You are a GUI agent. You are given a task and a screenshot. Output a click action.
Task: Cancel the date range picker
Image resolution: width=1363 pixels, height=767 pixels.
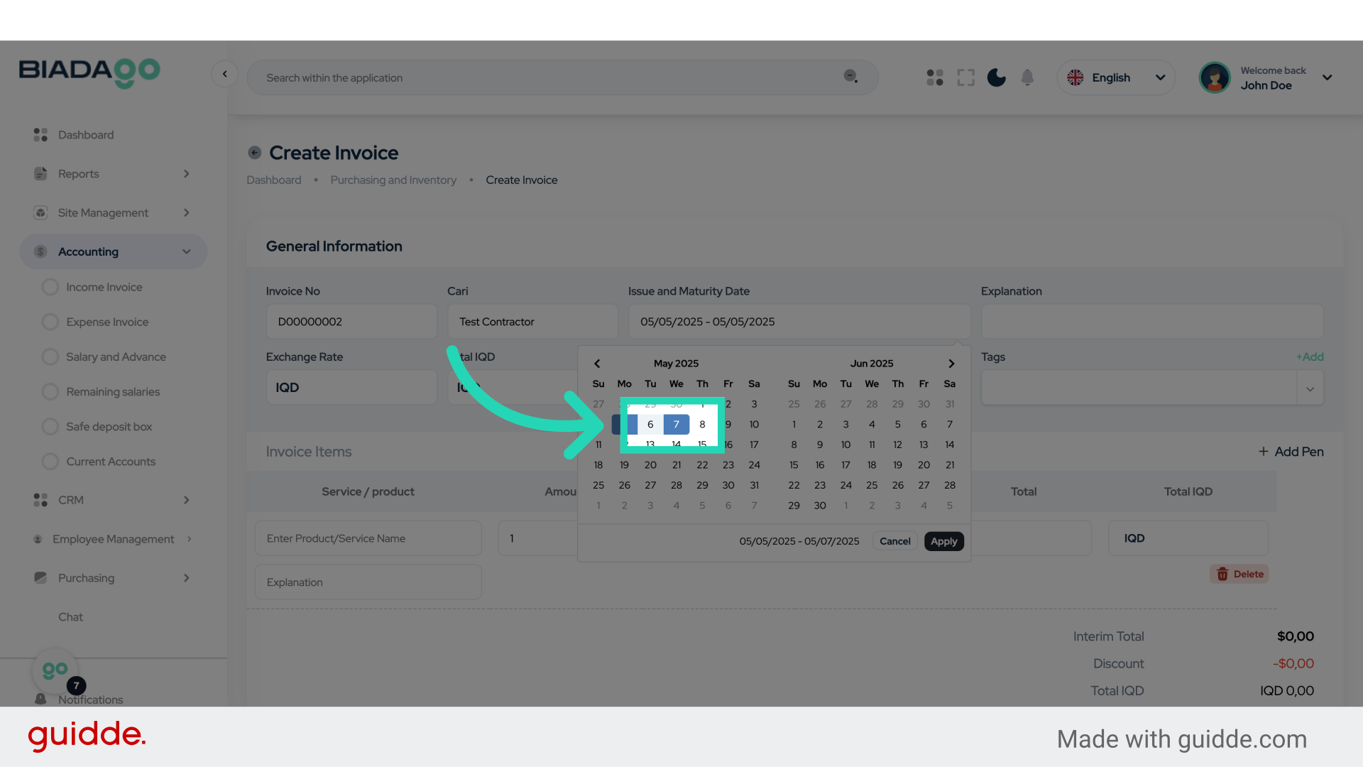[x=894, y=541]
